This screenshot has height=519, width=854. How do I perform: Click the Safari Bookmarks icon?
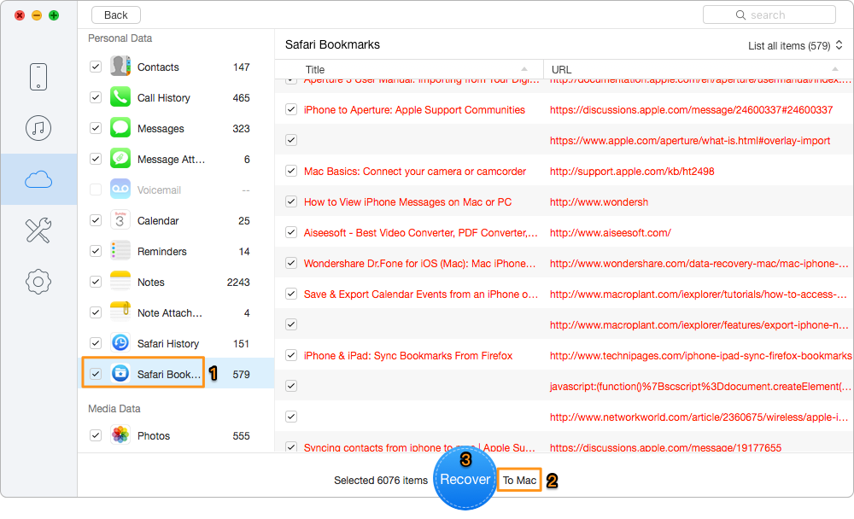tap(120, 374)
